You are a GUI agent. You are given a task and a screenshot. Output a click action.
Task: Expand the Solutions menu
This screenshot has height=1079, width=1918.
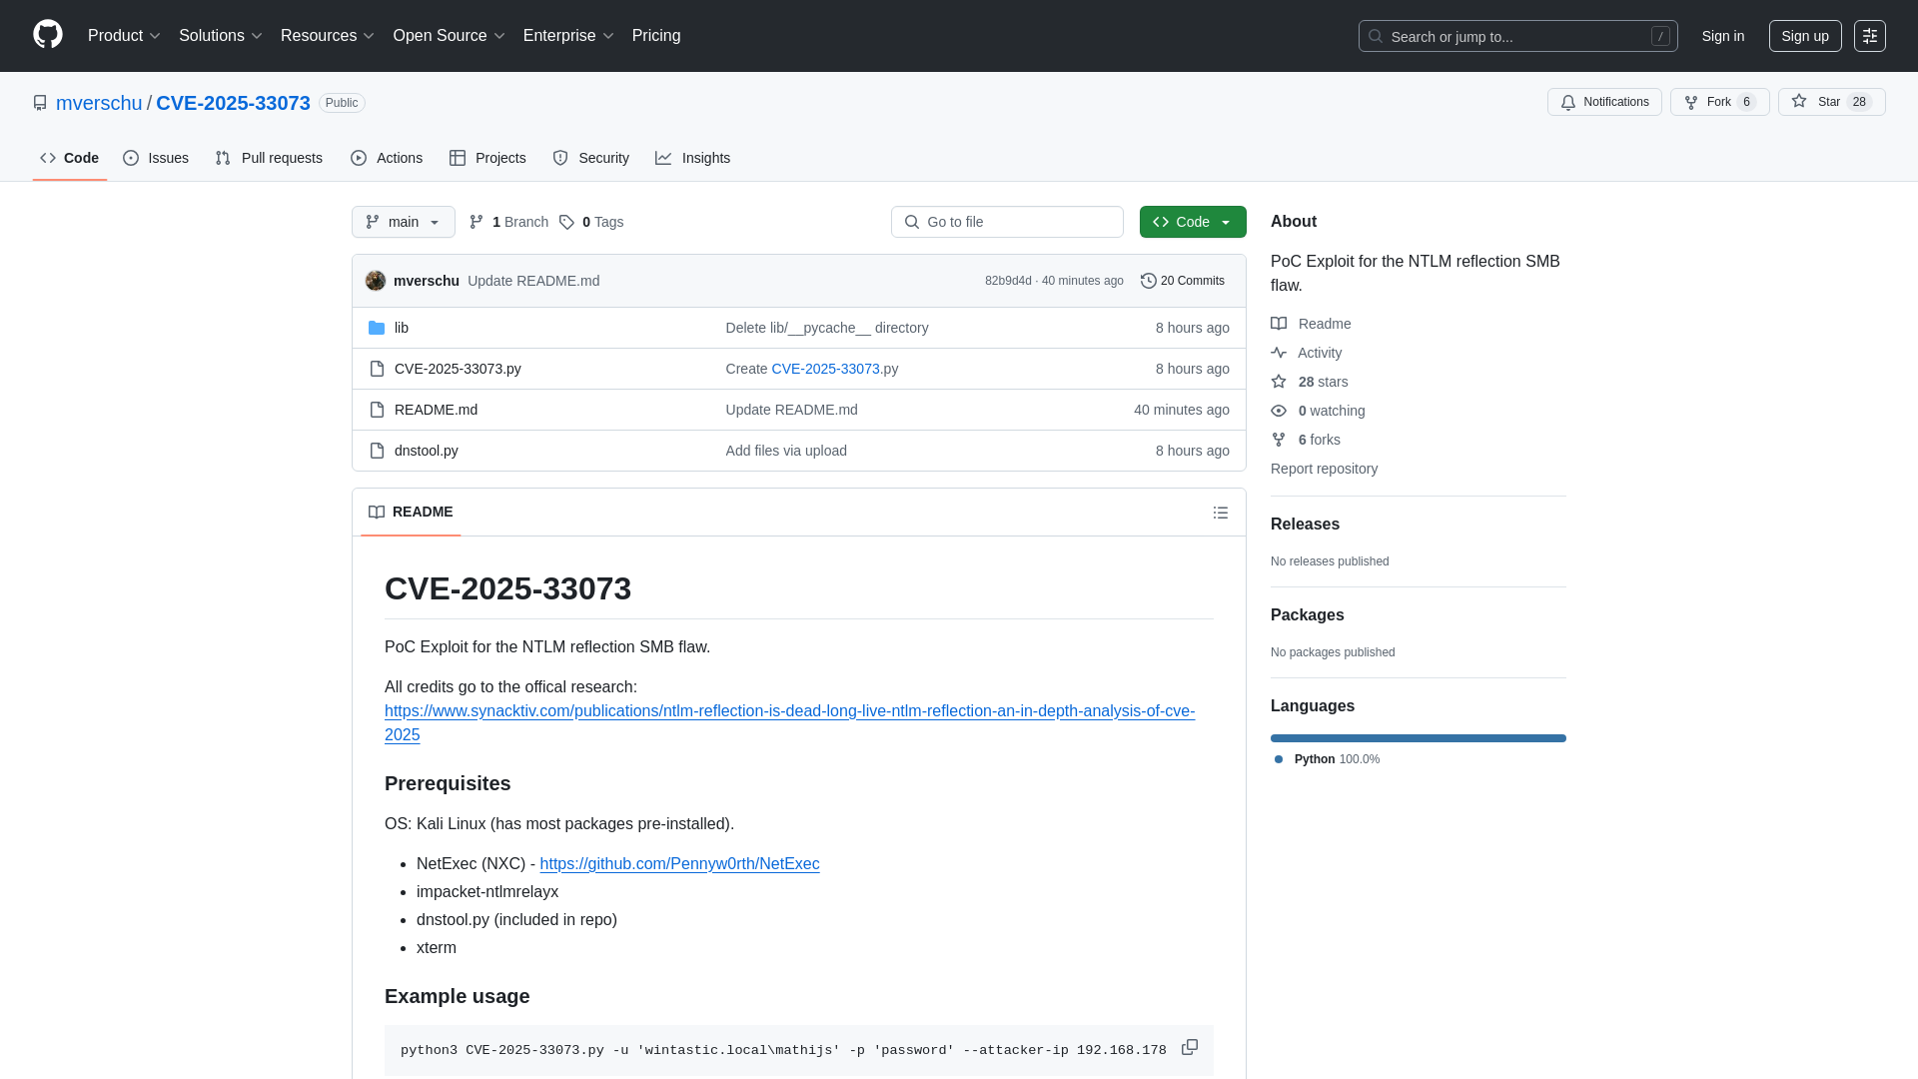(x=221, y=35)
